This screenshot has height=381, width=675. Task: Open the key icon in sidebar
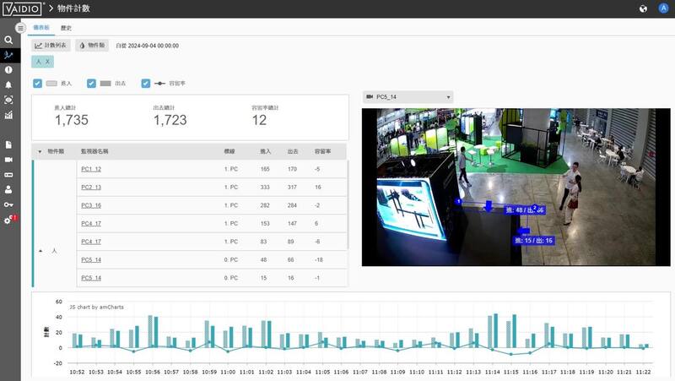8,204
